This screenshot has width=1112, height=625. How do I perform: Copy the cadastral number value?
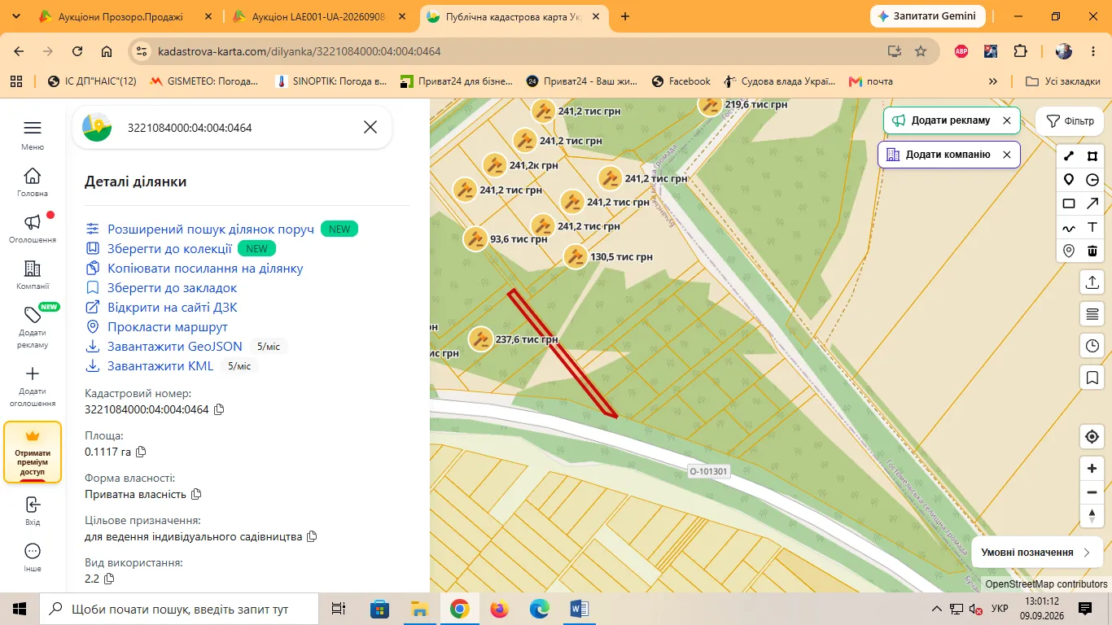pos(218,409)
